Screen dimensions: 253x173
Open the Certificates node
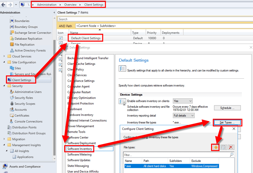click(x=22, y=116)
